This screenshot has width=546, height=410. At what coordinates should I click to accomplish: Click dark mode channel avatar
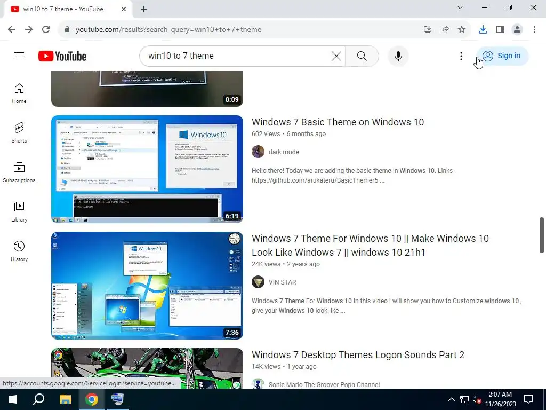pos(258,152)
